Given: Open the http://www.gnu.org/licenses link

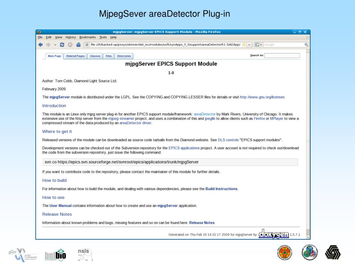Looking at the screenshot, I should 262,97.
